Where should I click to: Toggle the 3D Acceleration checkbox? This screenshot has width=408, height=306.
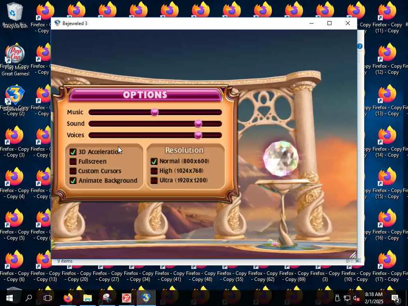[73, 152]
